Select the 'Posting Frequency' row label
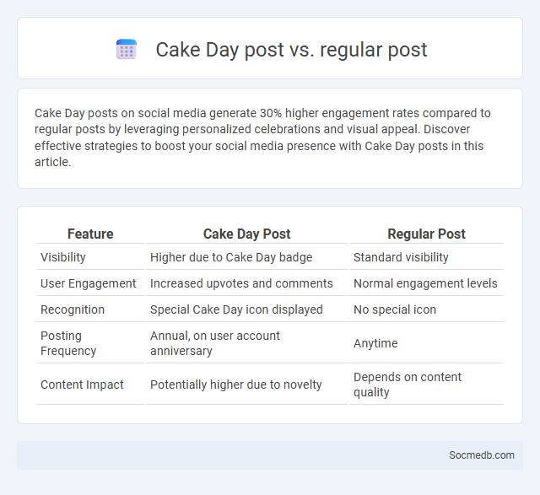Viewport: 540px width, 495px height. [68, 343]
